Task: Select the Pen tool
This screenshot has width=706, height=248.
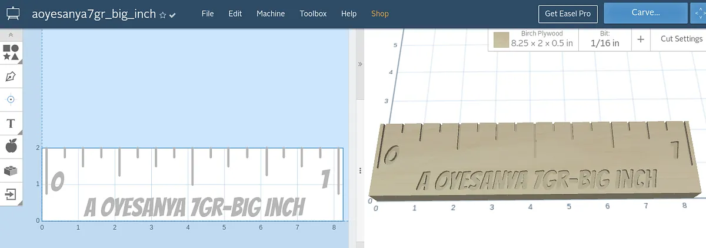Action: [11, 77]
